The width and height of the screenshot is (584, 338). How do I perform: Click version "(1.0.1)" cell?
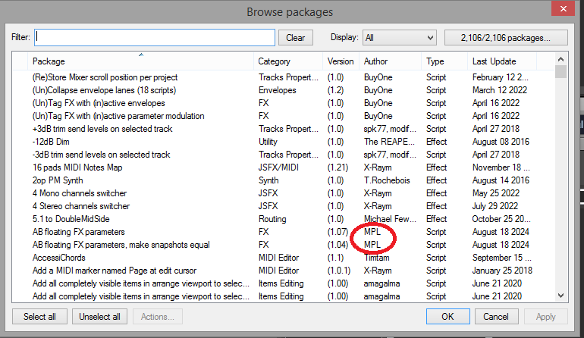(x=339, y=271)
